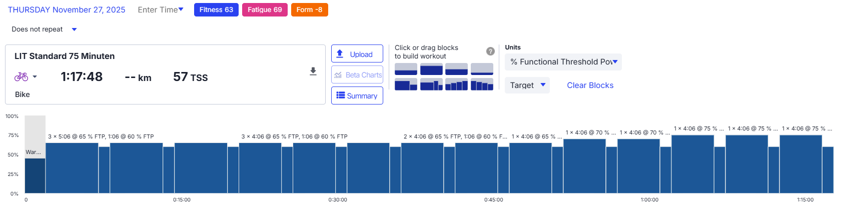
Task: Choose the thin-bar block, last in top row
Action: (x=482, y=69)
